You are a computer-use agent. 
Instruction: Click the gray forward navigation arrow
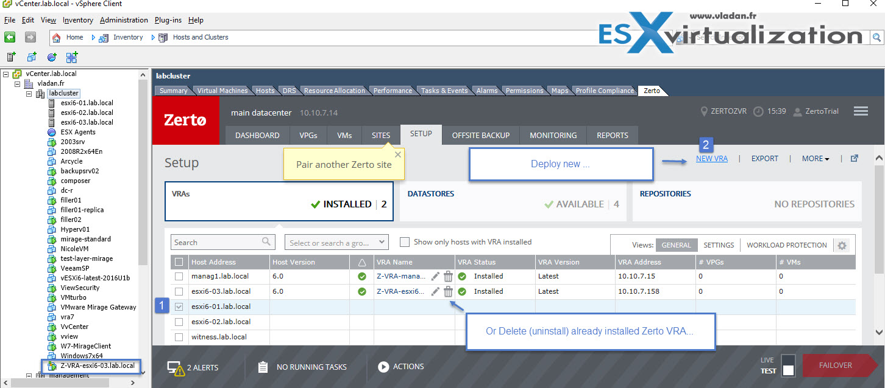pos(30,37)
